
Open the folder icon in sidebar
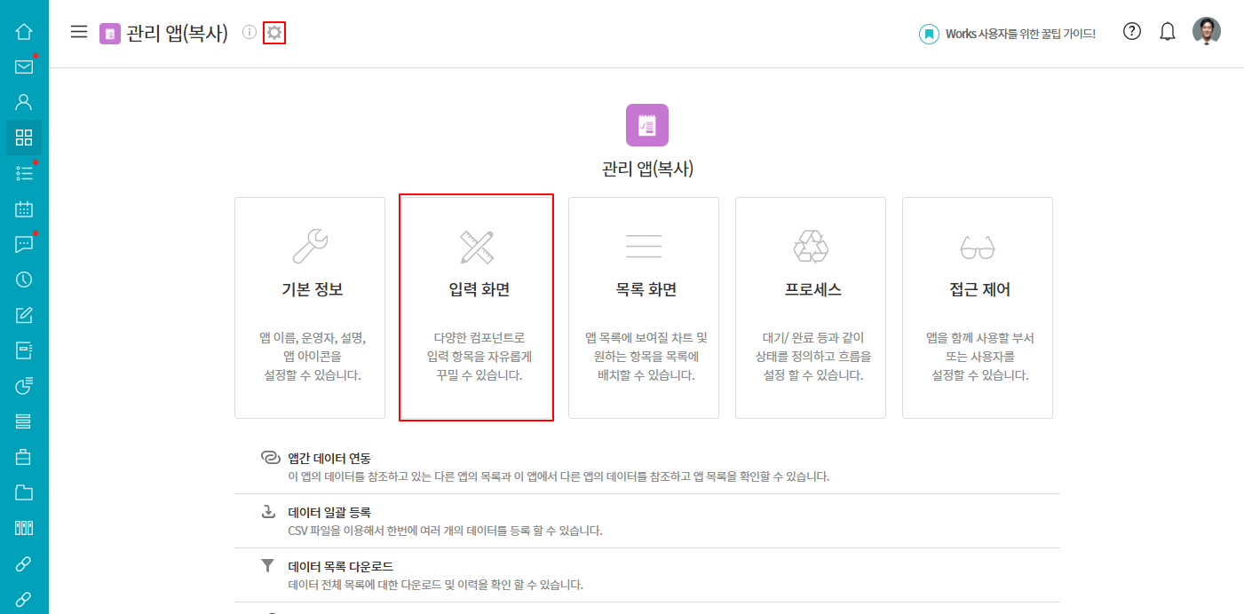coord(24,492)
